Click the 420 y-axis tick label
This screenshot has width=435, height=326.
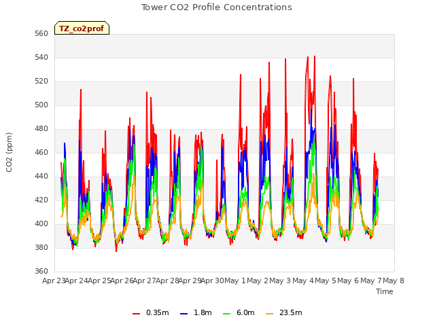[x=41, y=200]
